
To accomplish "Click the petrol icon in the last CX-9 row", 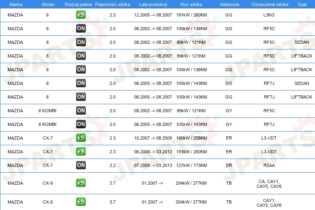I will [81, 202].
